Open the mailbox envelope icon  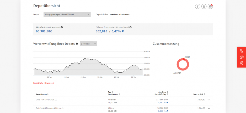[210, 7]
